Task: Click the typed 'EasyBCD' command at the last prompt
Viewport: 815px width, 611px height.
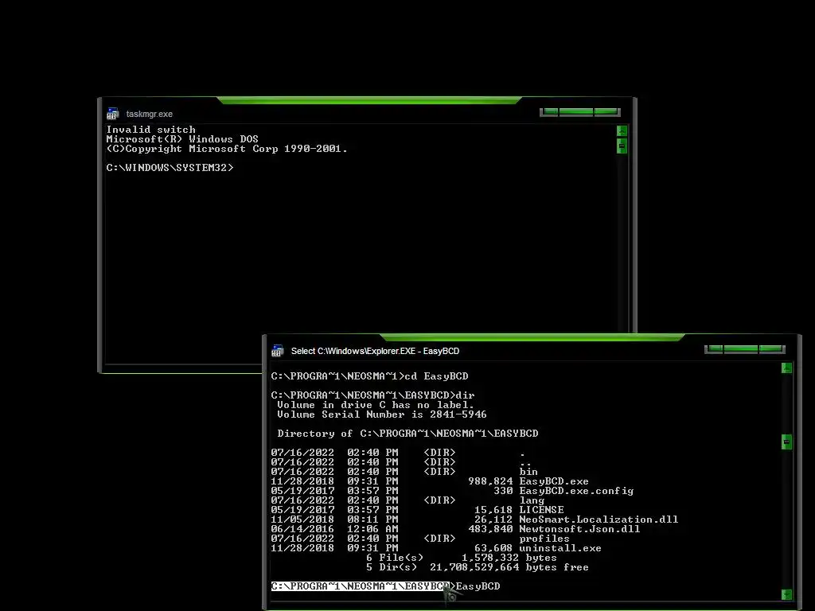Action: (x=478, y=586)
